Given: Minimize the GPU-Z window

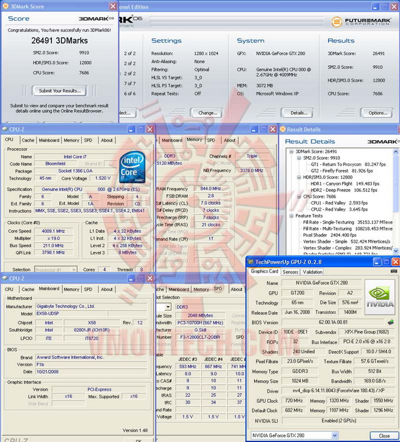Looking at the screenshot, I should click(x=377, y=262).
